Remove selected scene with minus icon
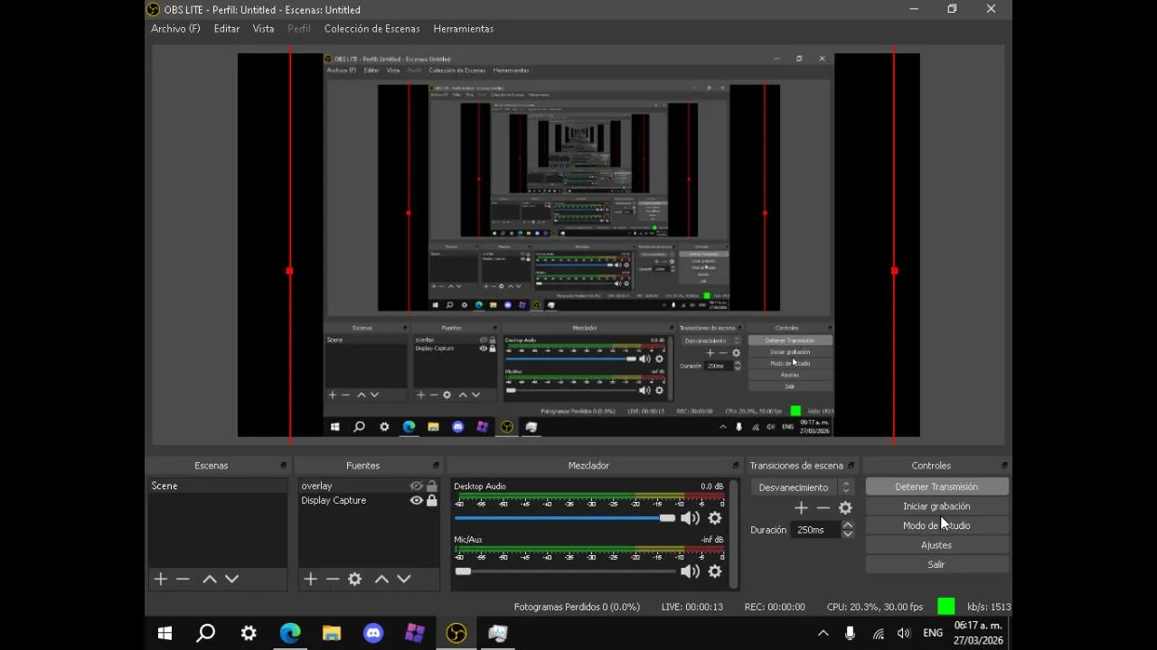The image size is (1157, 650). [x=183, y=579]
